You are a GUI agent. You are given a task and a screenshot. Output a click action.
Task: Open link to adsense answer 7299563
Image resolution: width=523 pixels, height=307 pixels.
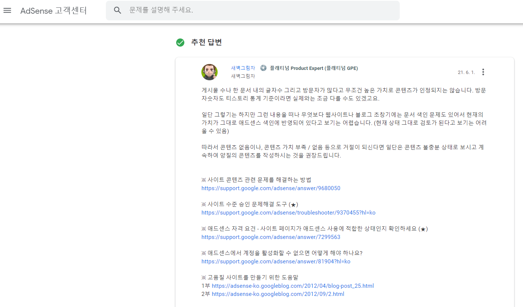pyautogui.click(x=271, y=237)
